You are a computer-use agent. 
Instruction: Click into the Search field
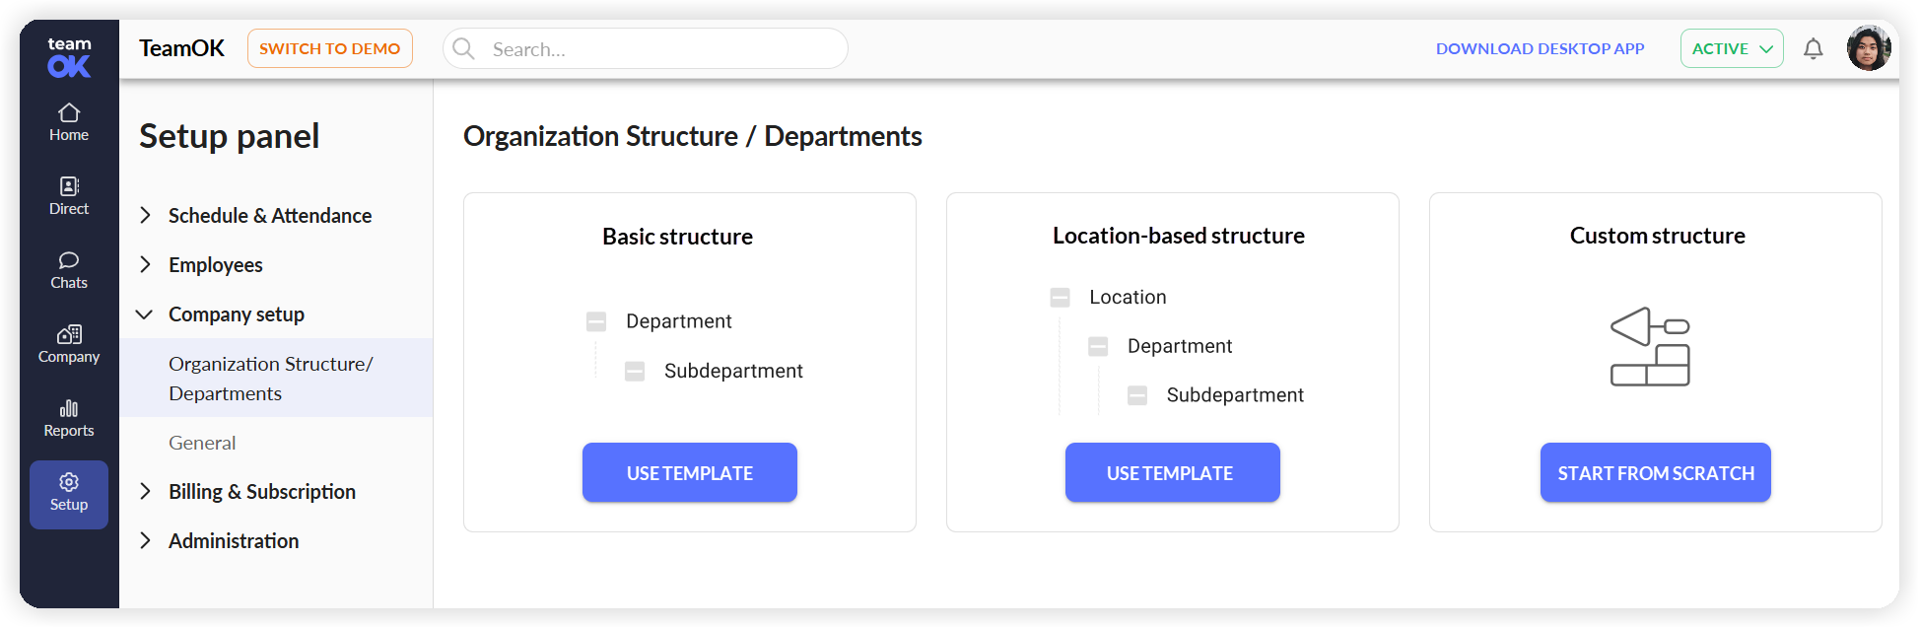[x=646, y=48]
